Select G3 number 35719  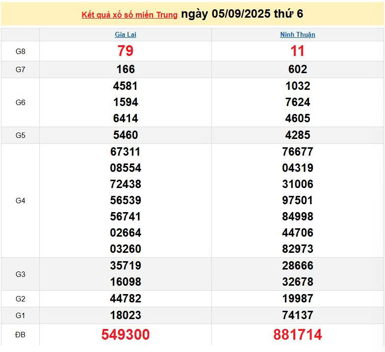(x=126, y=266)
